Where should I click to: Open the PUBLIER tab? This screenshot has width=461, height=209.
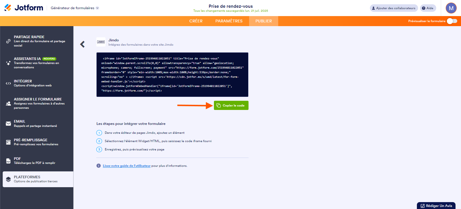264,21
